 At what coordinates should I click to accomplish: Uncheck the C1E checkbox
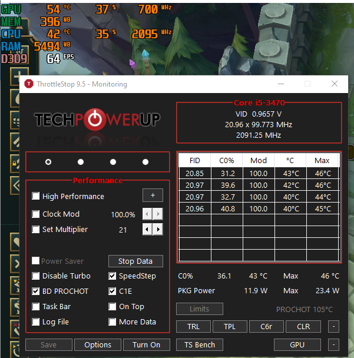coord(112,291)
